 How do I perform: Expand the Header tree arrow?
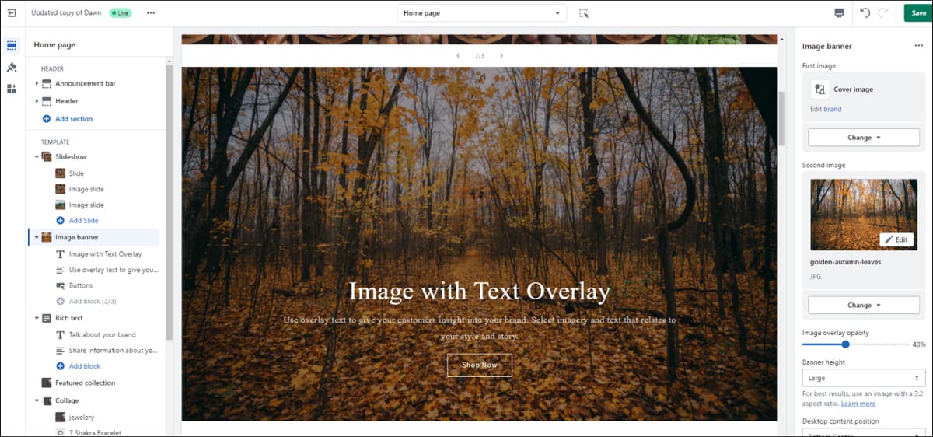coord(37,101)
